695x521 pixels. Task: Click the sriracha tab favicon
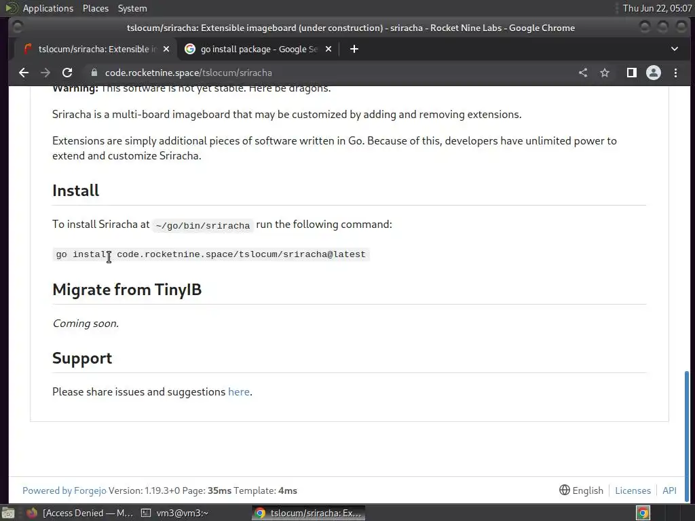point(28,49)
